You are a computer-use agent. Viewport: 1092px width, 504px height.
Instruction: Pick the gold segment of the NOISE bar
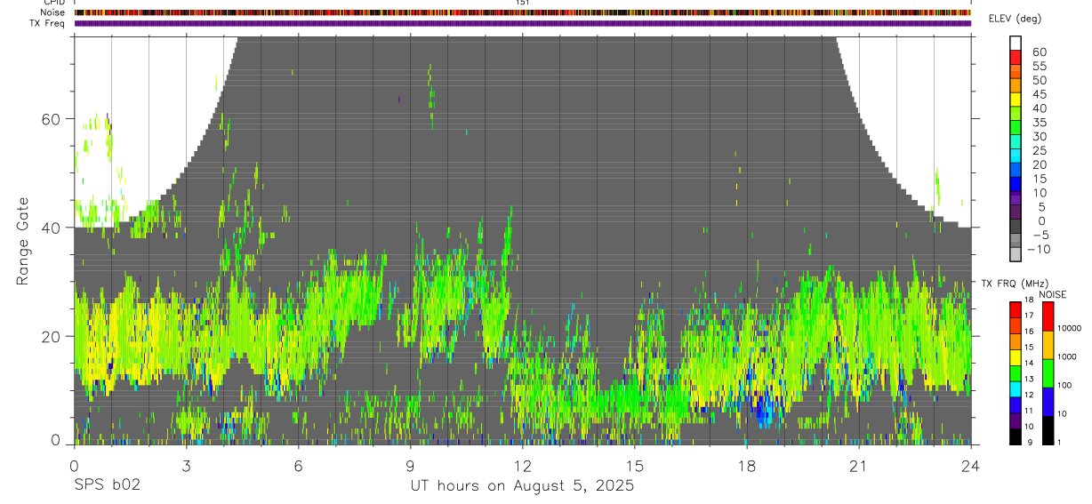[x=1048, y=345]
